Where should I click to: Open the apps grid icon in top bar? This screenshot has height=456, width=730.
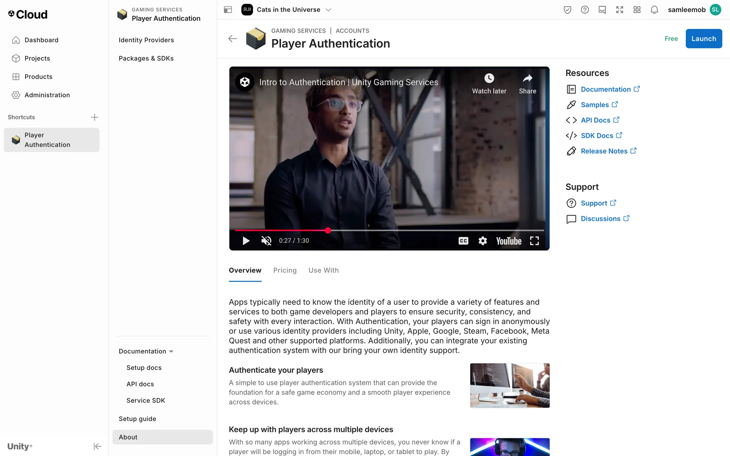(637, 10)
